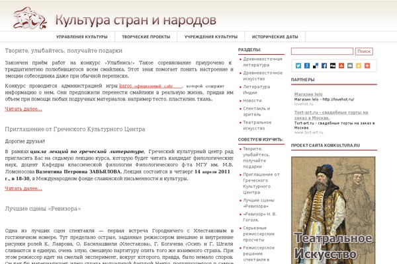
Task: Open the Театральное искусство section link
Action: point(257,125)
